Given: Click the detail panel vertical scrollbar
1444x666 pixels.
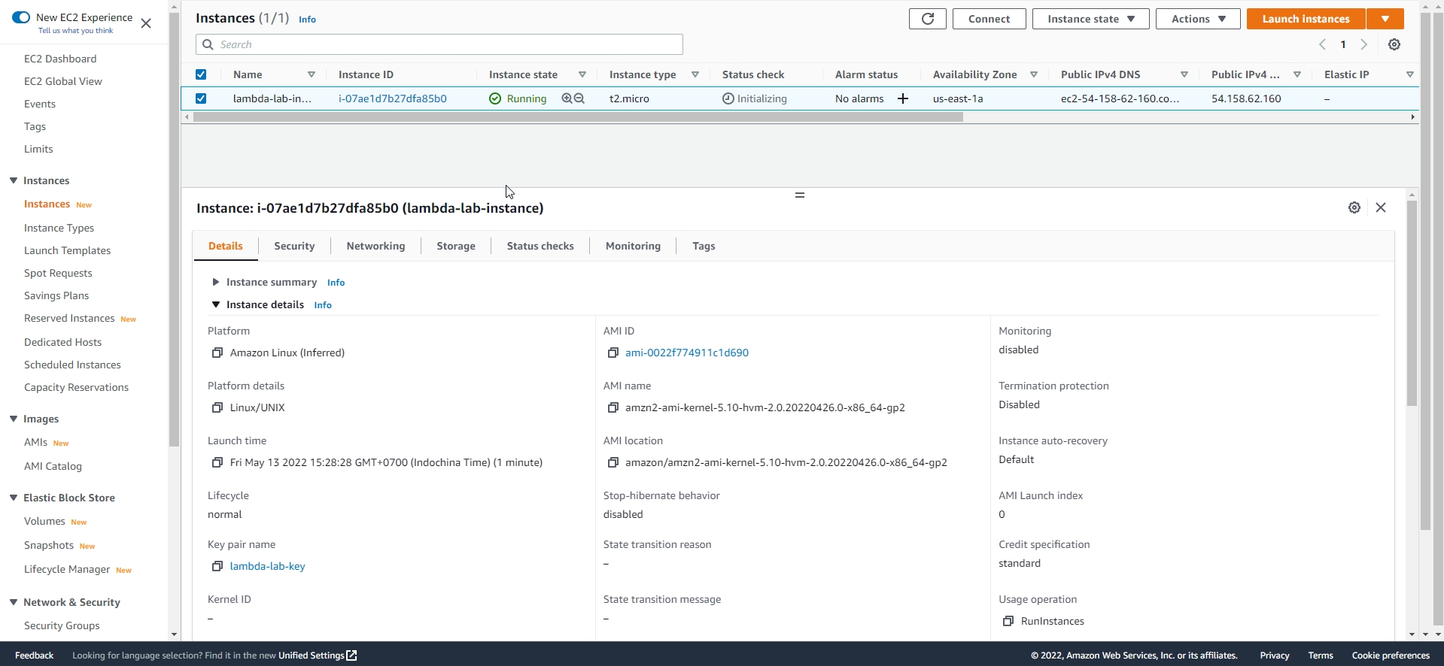Looking at the screenshot, I should pos(1412,303).
